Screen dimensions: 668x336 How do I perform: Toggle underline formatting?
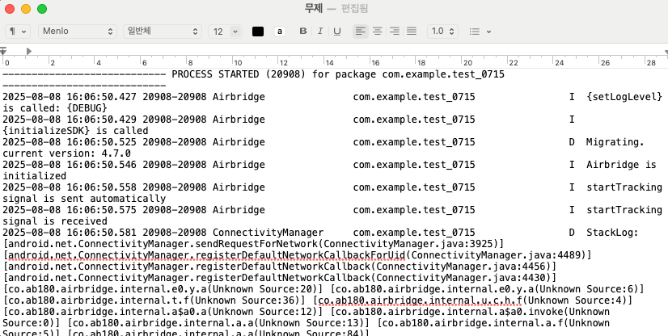(x=337, y=31)
